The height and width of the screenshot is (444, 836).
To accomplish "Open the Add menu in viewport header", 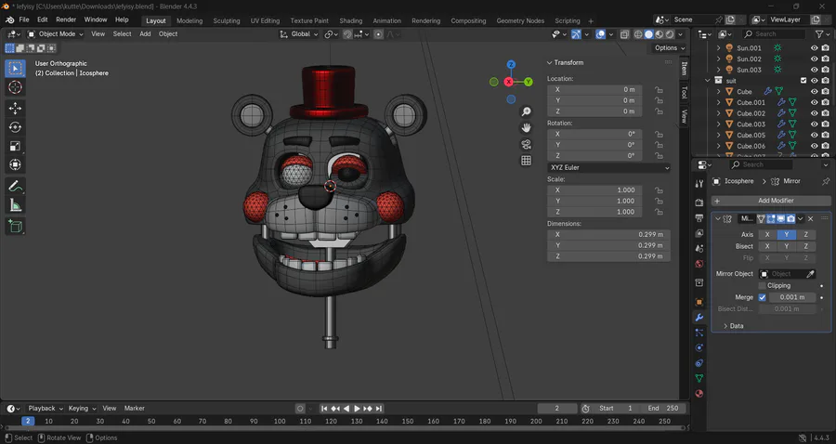I will (x=145, y=33).
